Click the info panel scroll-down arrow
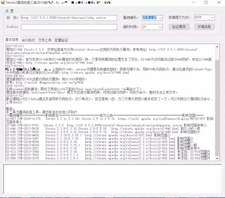This screenshot has width=225, height=198. pyautogui.click(x=217, y=158)
